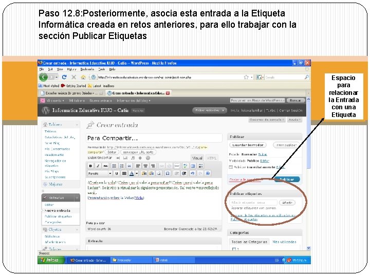
Task: Paste from Word
Action: pyautogui.click(x=152, y=173)
